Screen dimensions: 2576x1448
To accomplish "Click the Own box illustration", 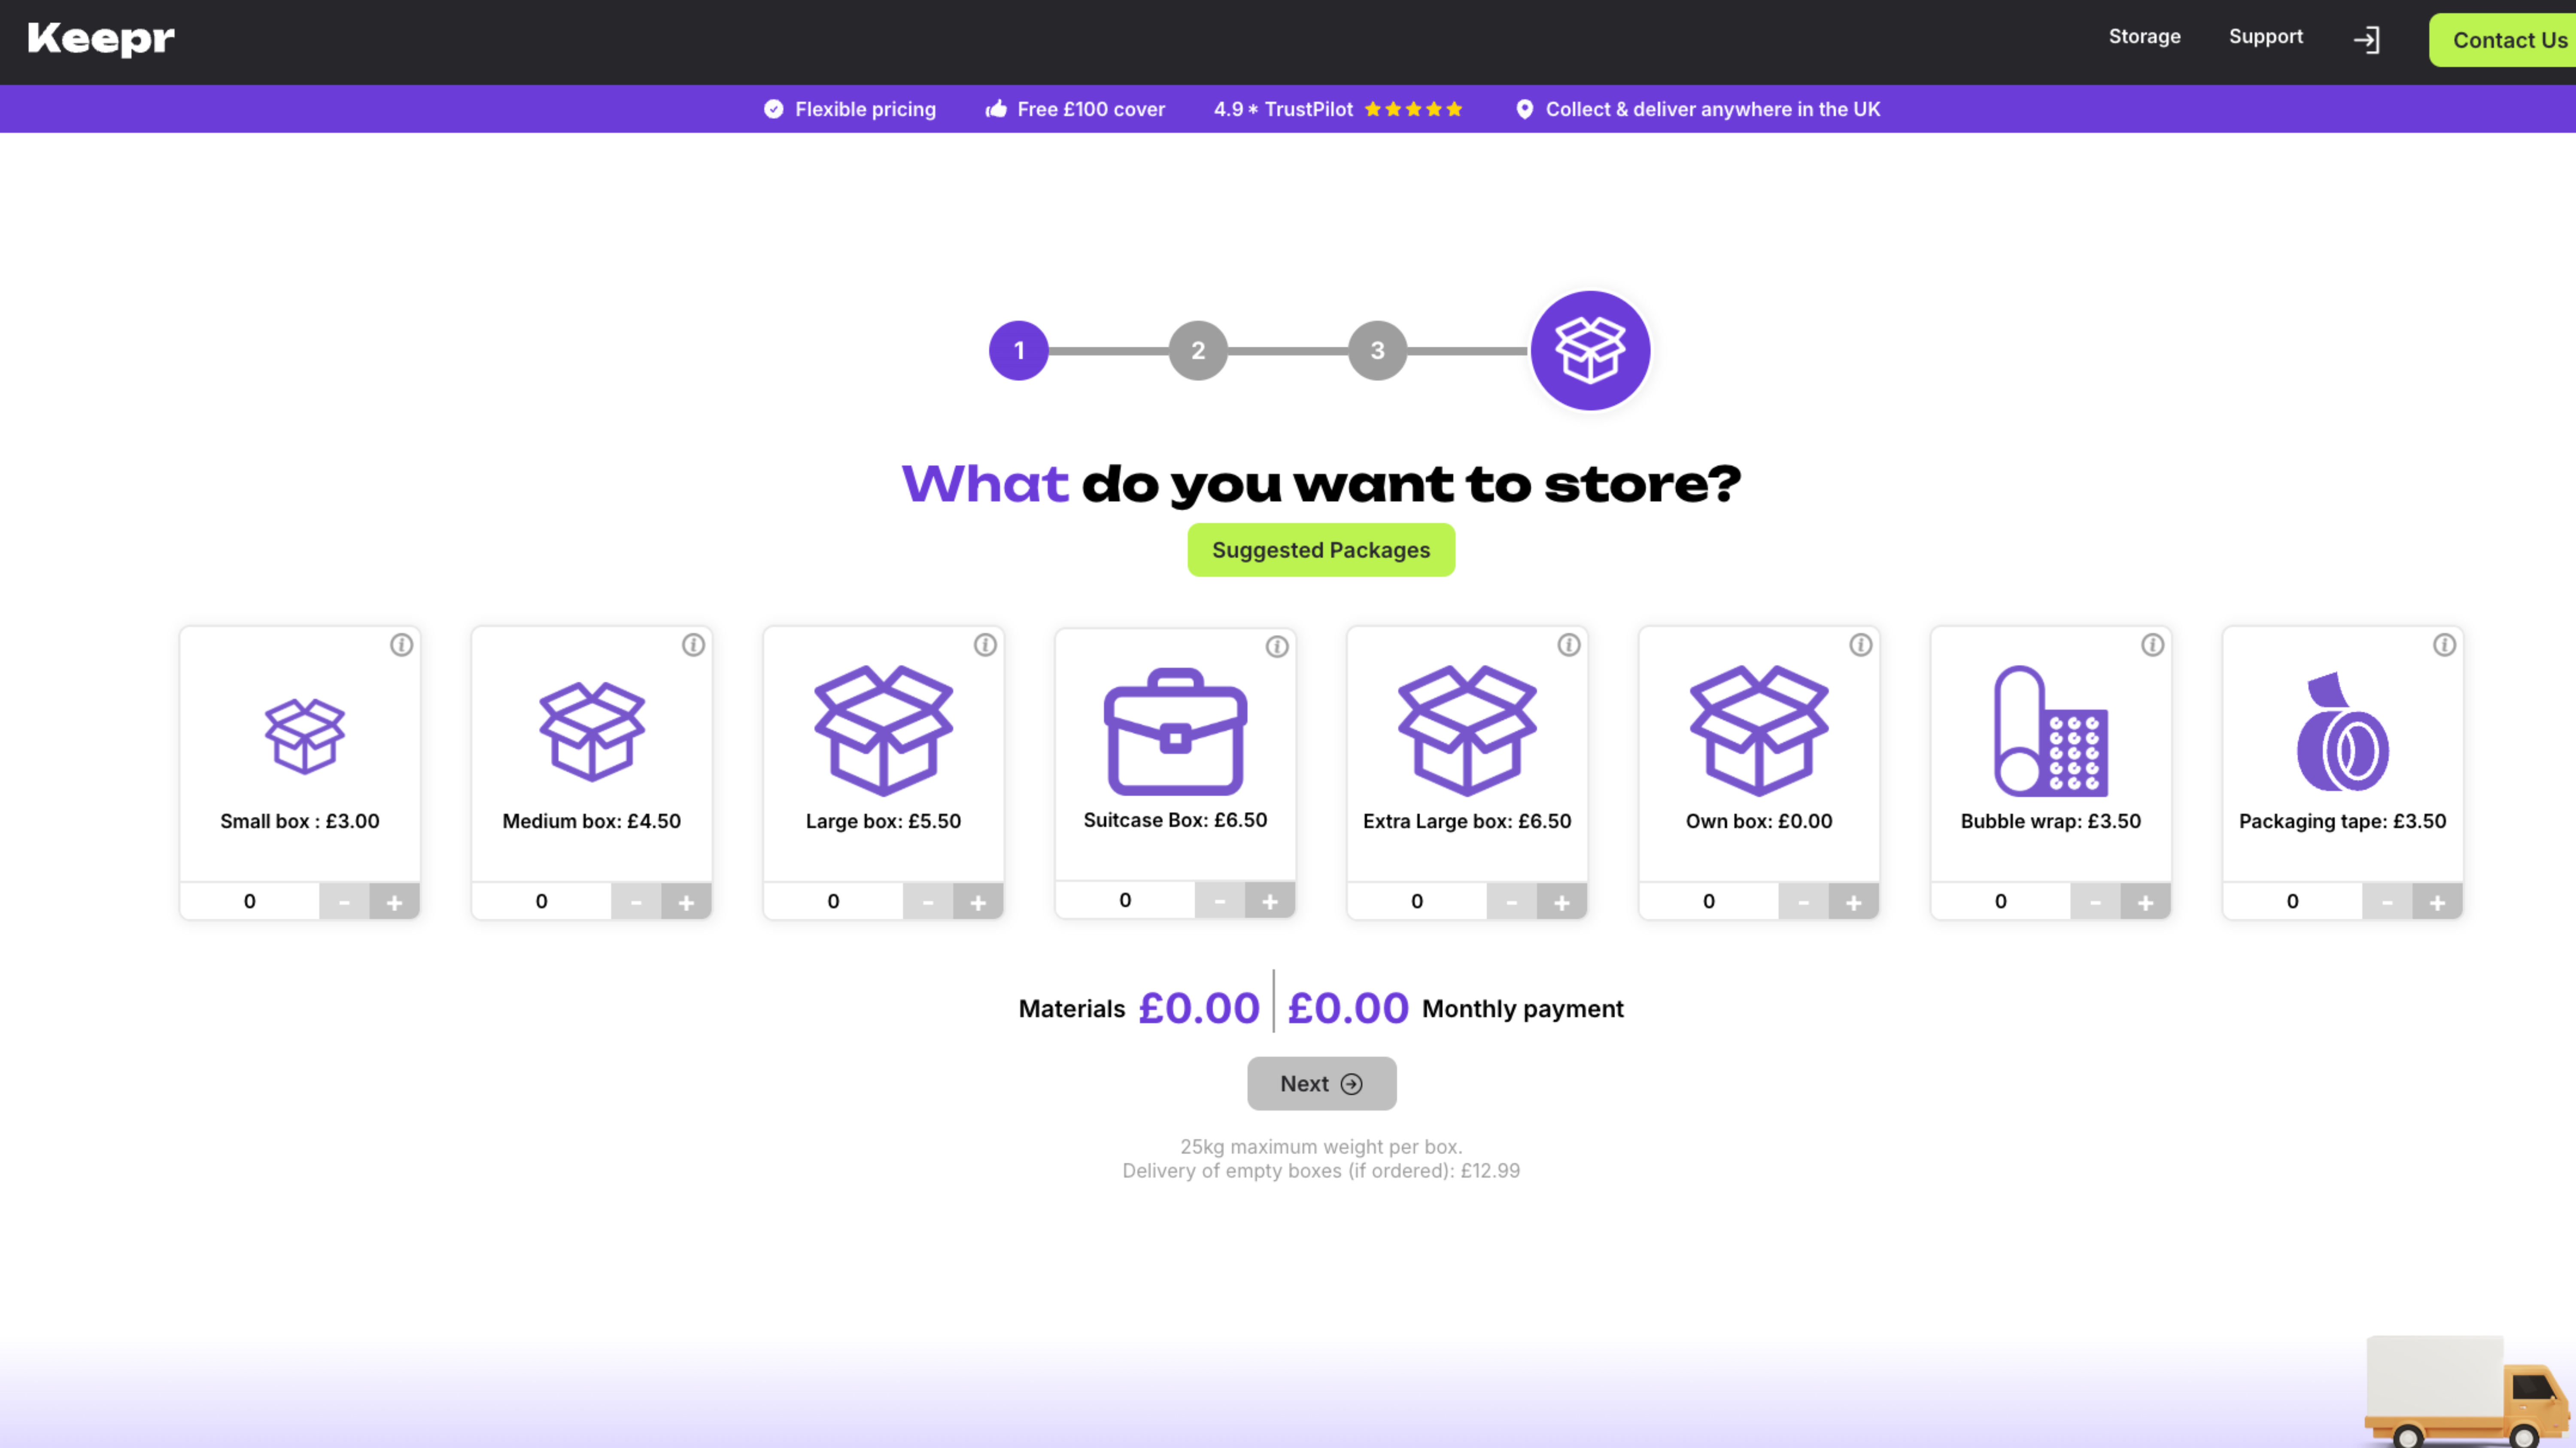I will coord(1759,731).
